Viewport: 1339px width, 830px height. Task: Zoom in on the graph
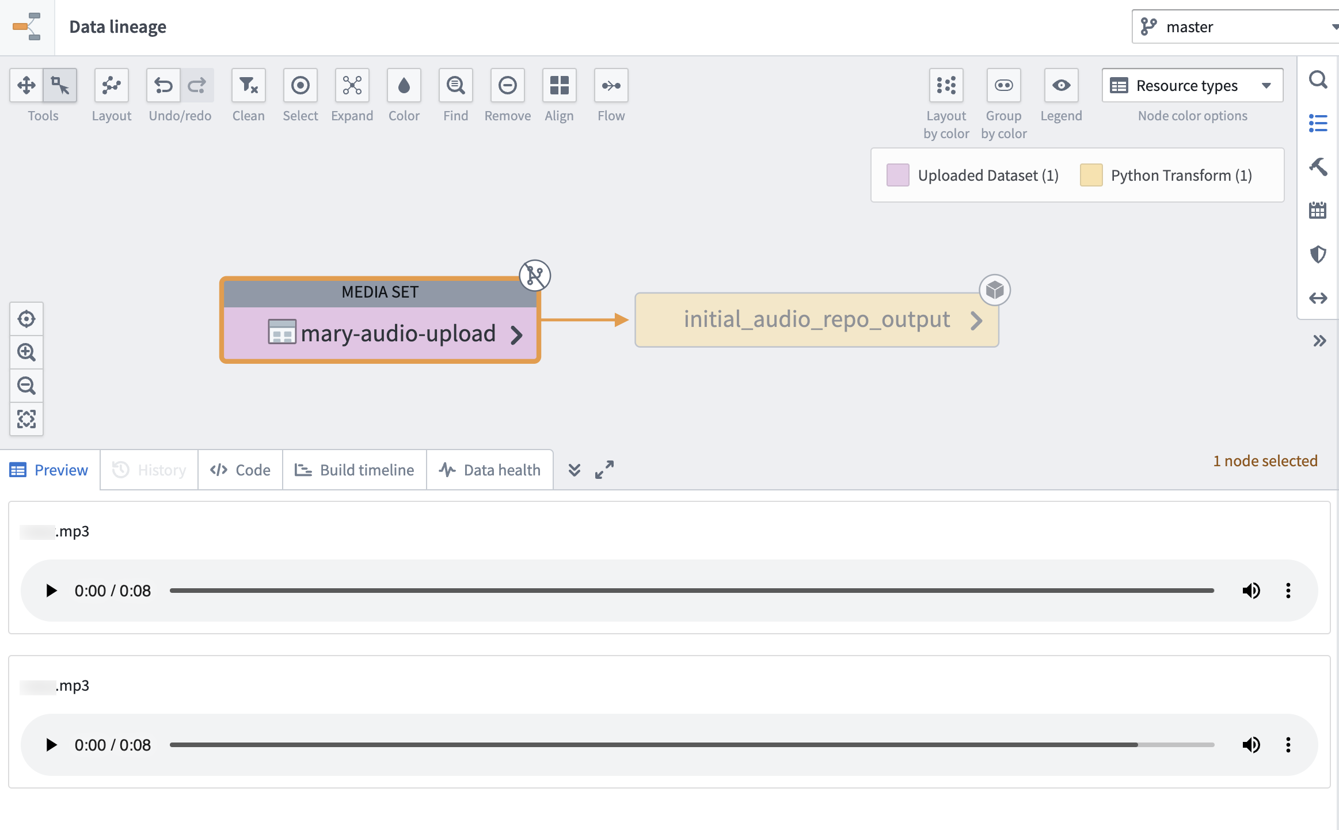pyautogui.click(x=26, y=352)
